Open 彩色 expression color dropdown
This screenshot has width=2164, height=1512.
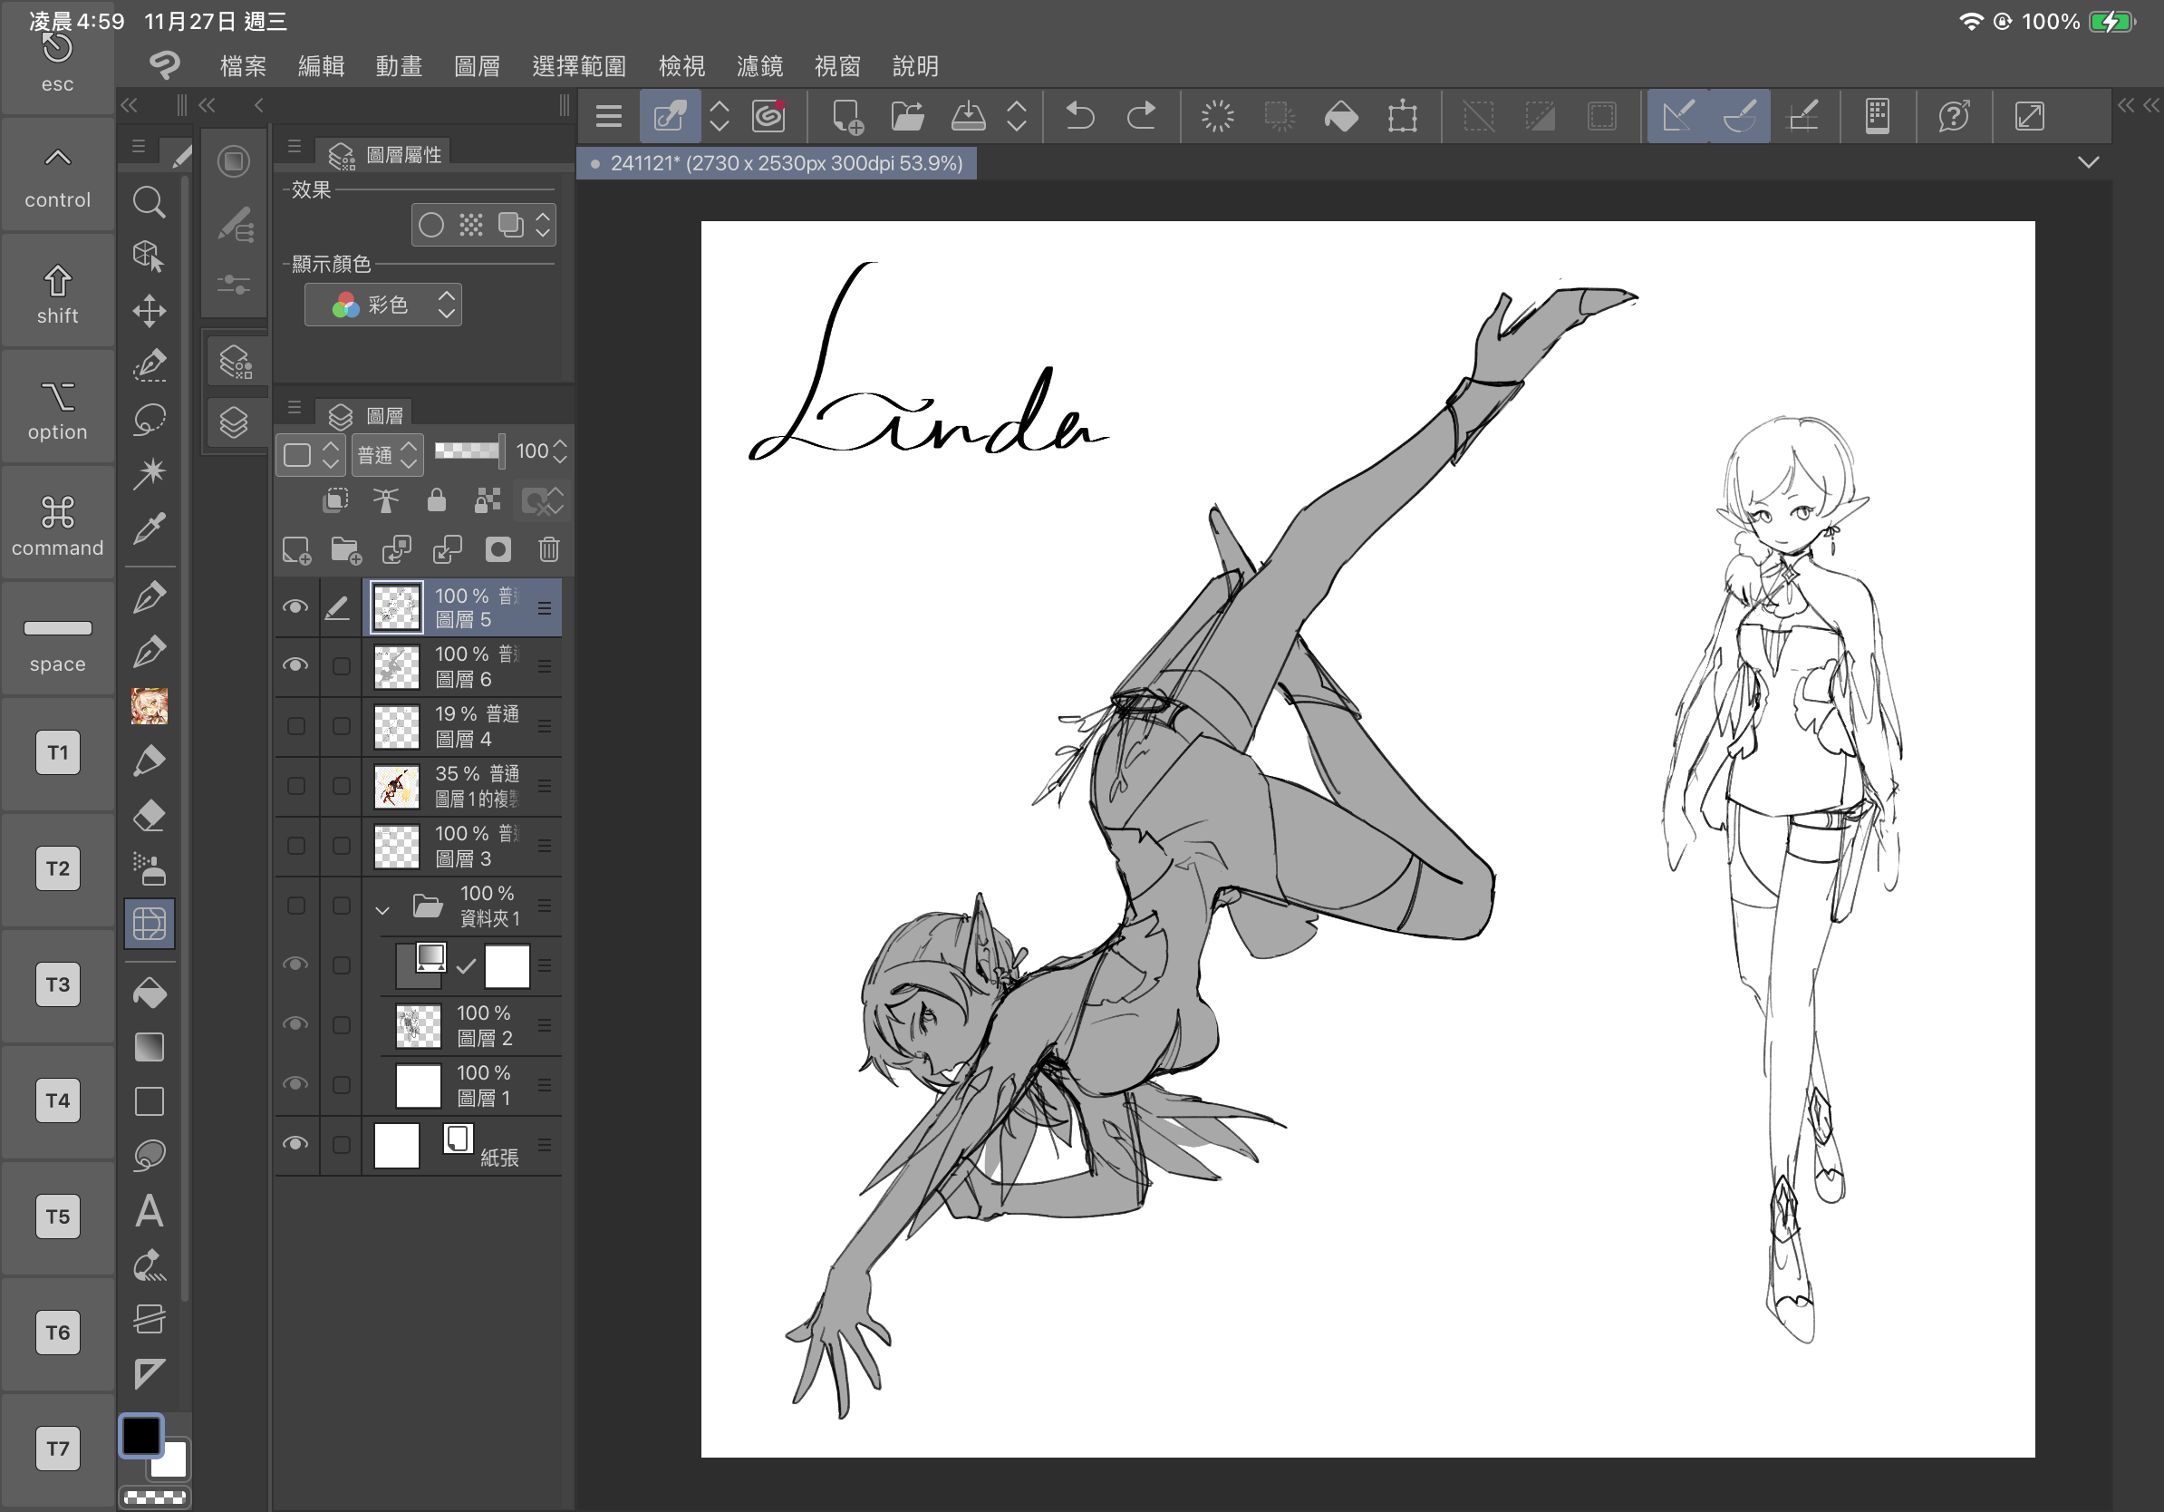(x=382, y=305)
